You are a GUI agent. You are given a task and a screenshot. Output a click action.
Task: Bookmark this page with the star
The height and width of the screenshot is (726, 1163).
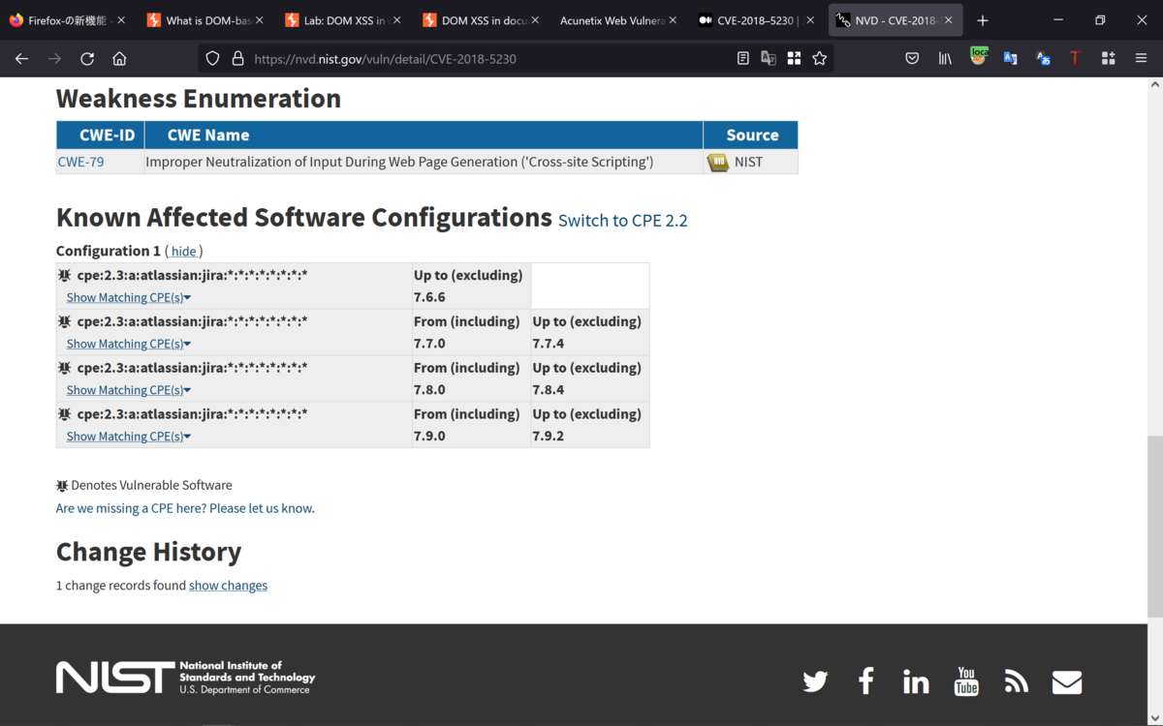coord(820,58)
